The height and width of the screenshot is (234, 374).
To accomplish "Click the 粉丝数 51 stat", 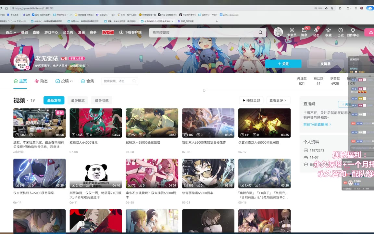I will click(318, 81).
